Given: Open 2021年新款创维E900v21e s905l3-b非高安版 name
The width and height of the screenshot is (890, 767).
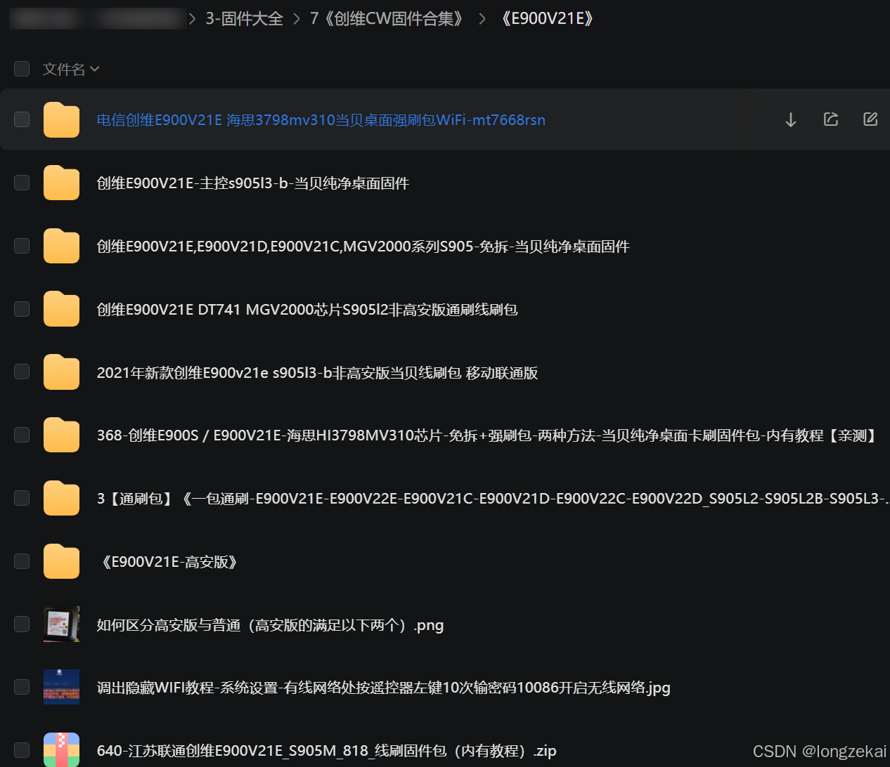Looking at the screenshot, I should click(317, 373).
